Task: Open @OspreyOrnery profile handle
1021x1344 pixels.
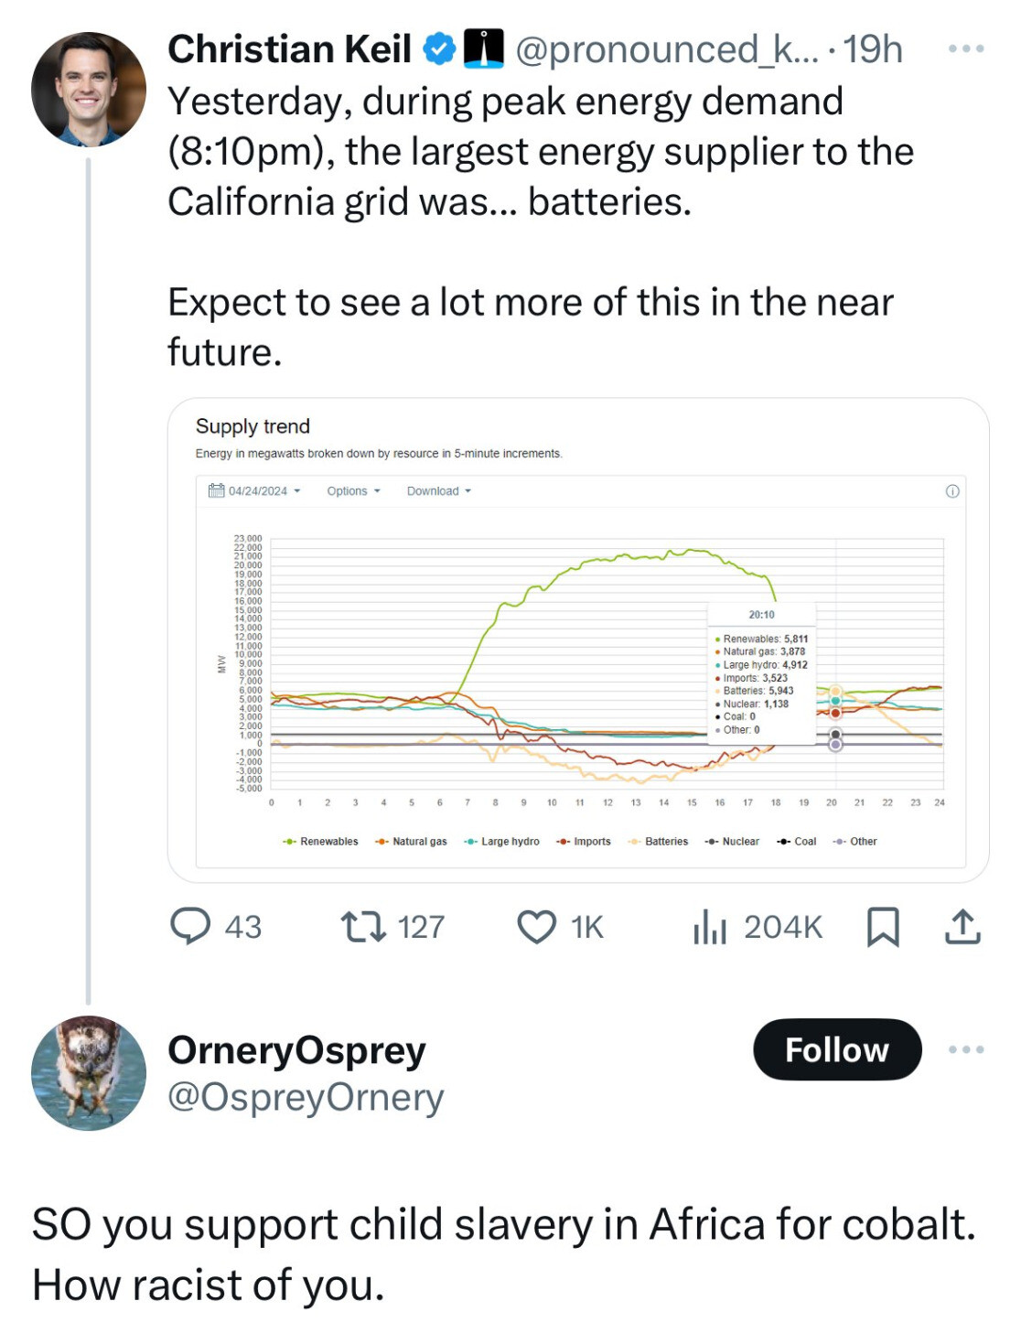Action: [306, 1097]
